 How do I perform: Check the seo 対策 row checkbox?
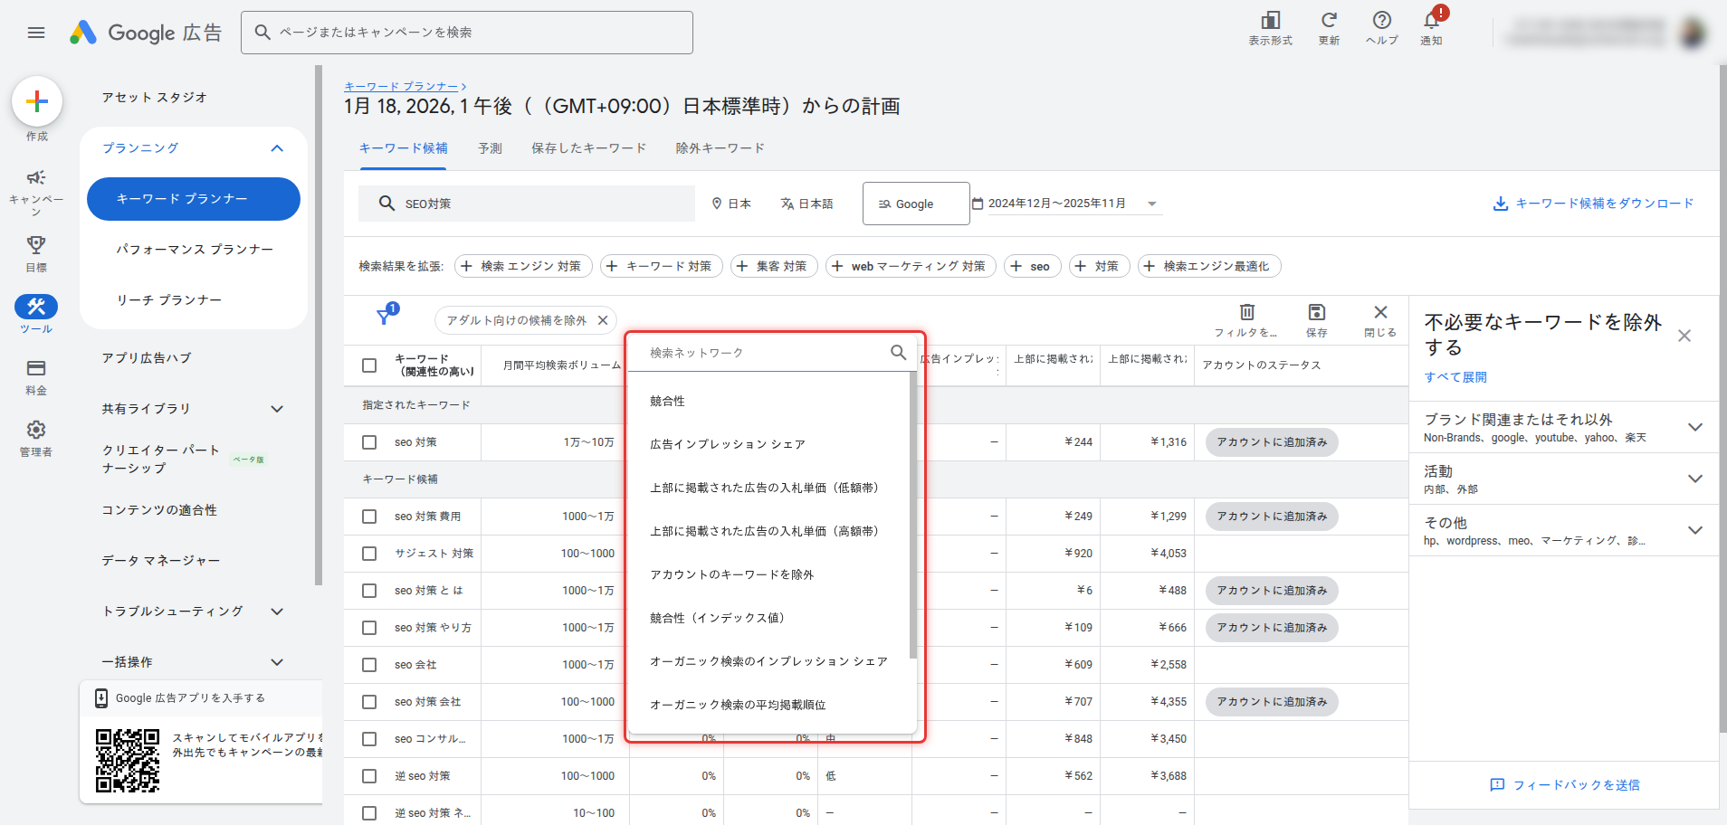(x=369, y=442)
